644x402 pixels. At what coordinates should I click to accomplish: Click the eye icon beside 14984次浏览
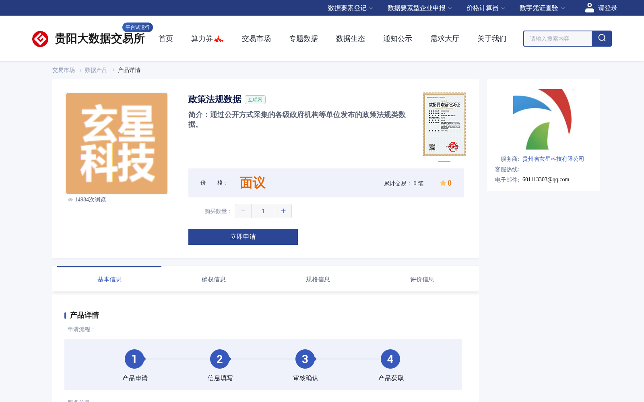click(70, 200)
